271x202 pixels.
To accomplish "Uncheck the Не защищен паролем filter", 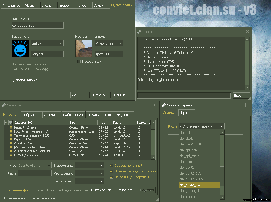I will 111,177.
